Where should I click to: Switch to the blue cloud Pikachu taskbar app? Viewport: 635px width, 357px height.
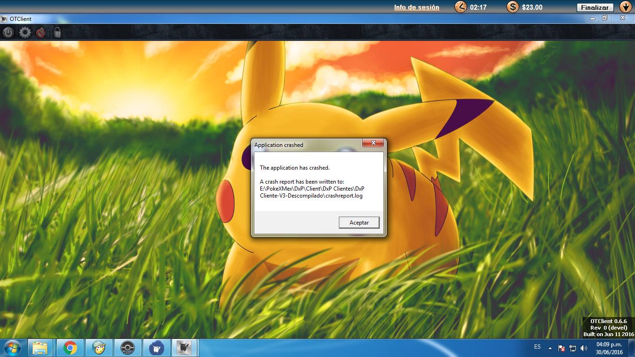pos(156,348)
